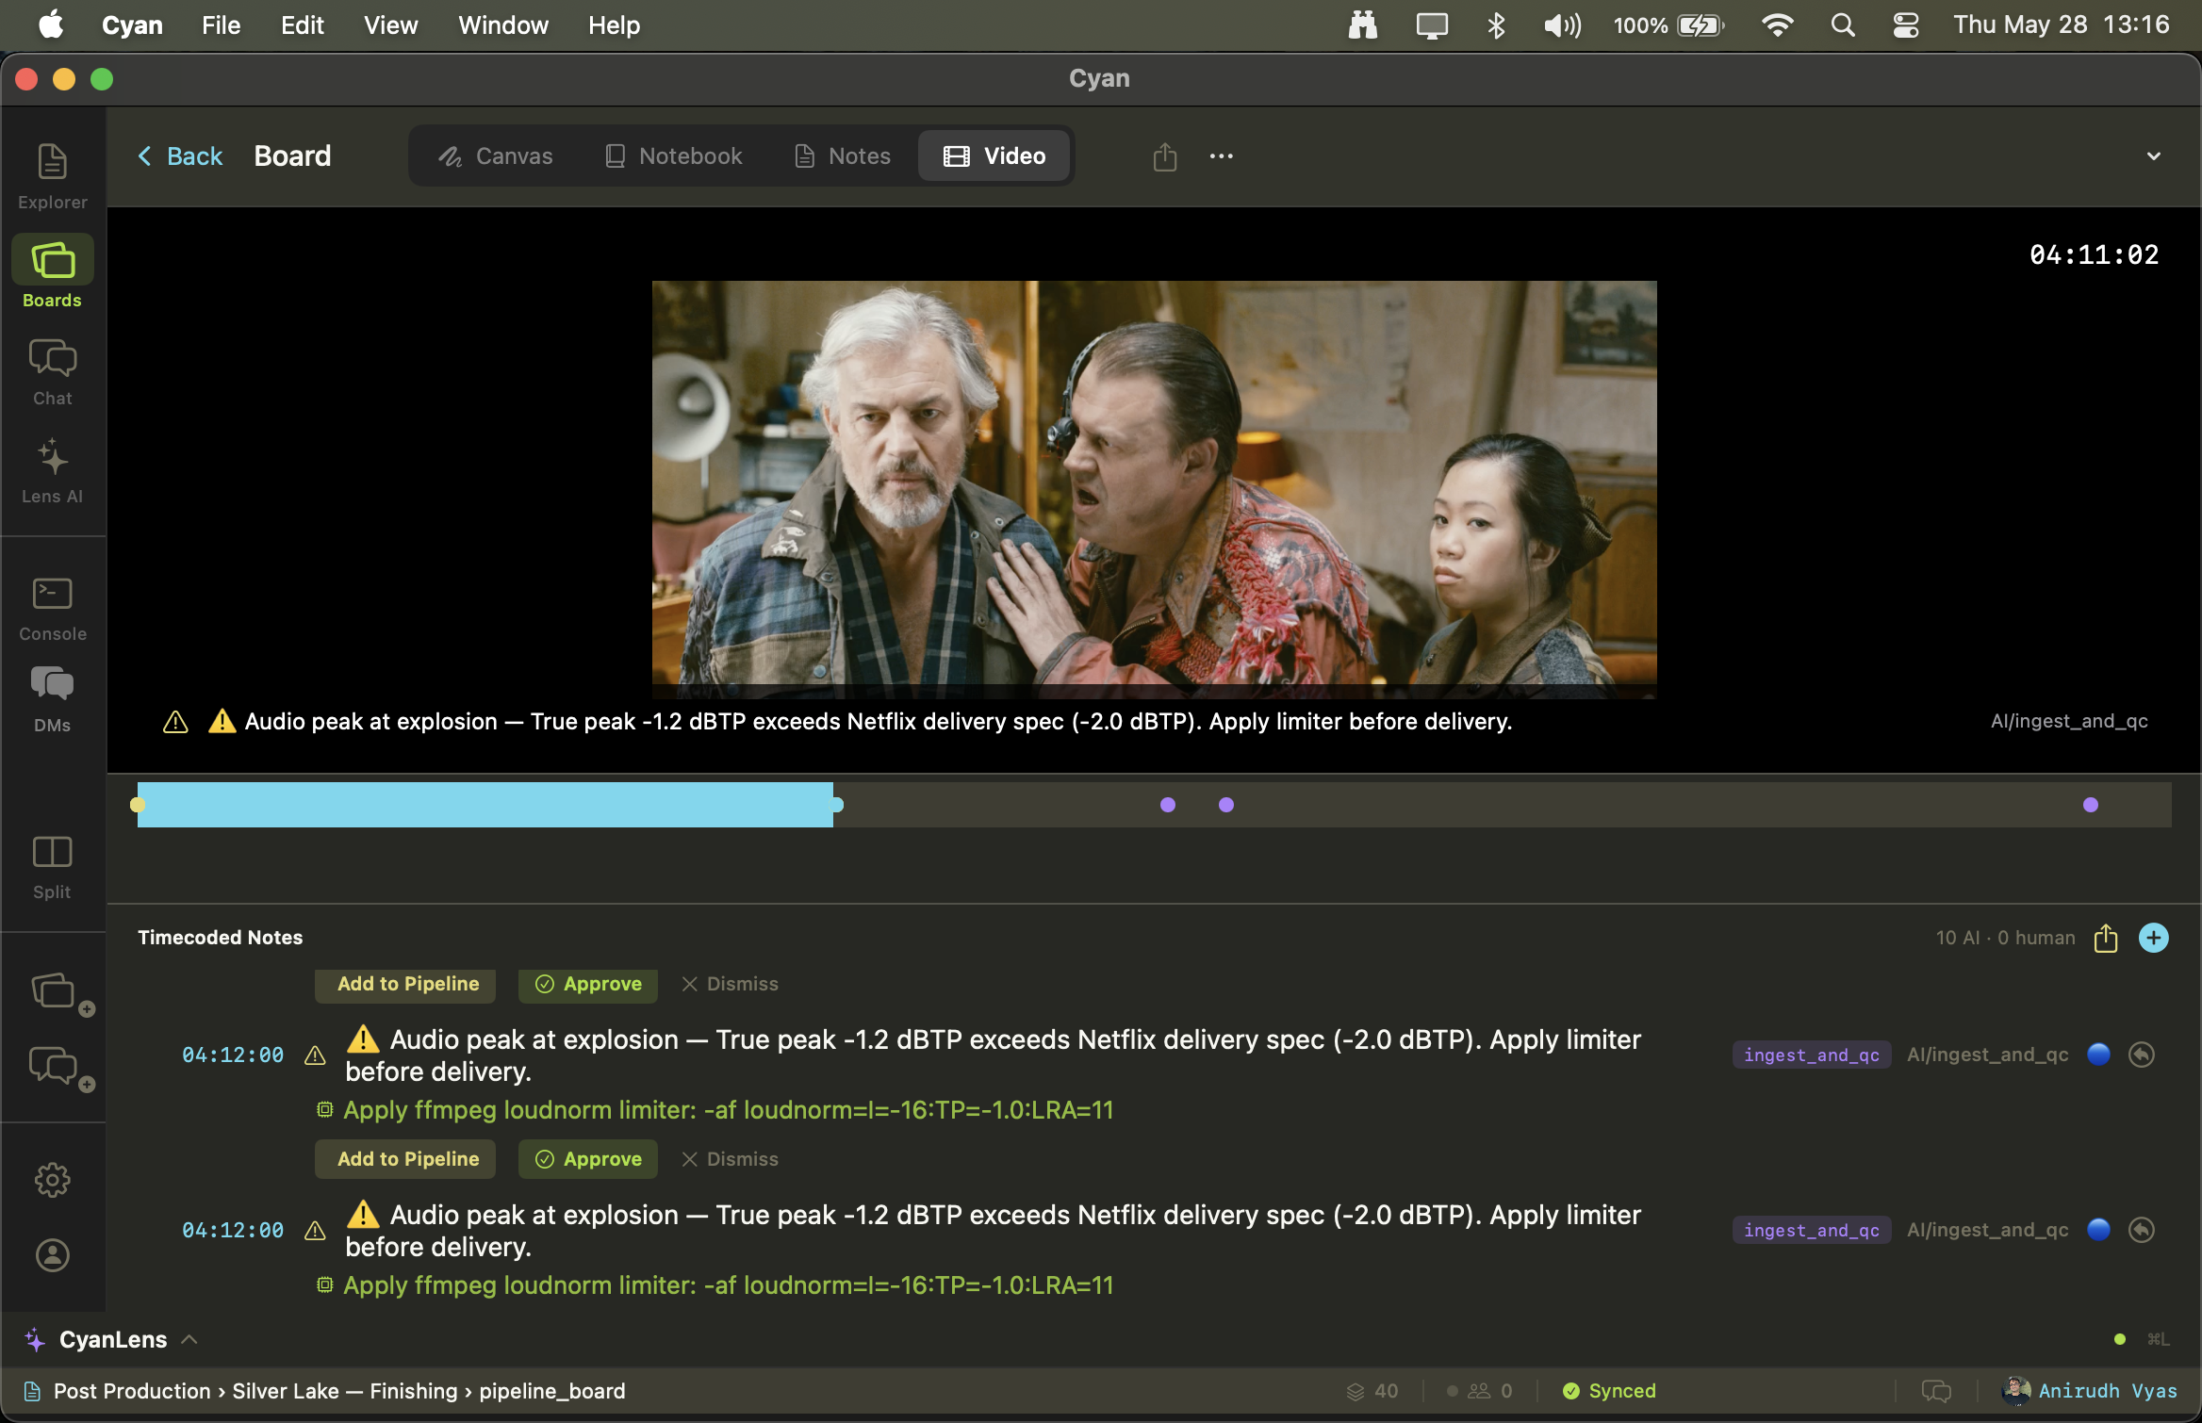Click pipeline_board in the breadcrumb
Viewport: 2202px width, 1423px height.
pos(552,1391)
